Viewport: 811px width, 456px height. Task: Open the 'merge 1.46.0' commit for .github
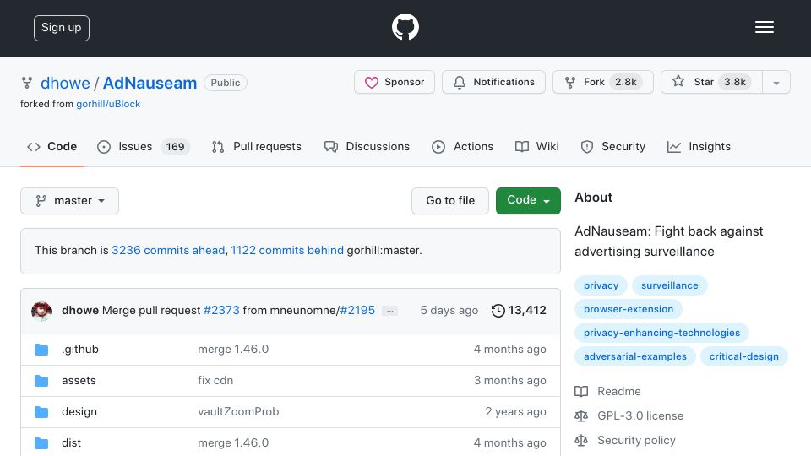tap(233, 350)
